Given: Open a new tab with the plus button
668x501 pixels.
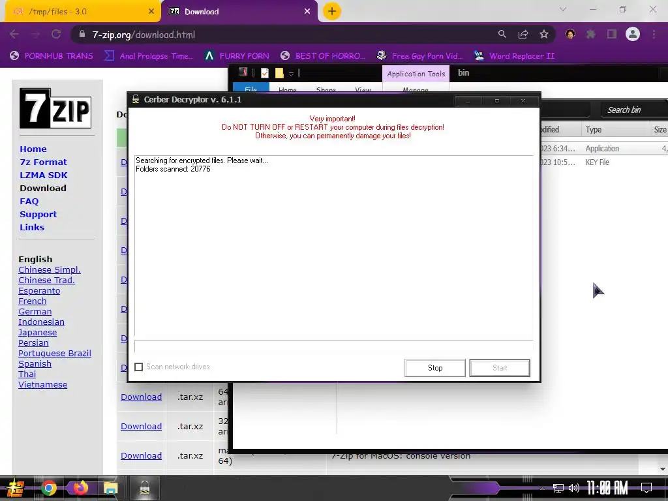Looking at the screenshot, I should click(332, 11).
